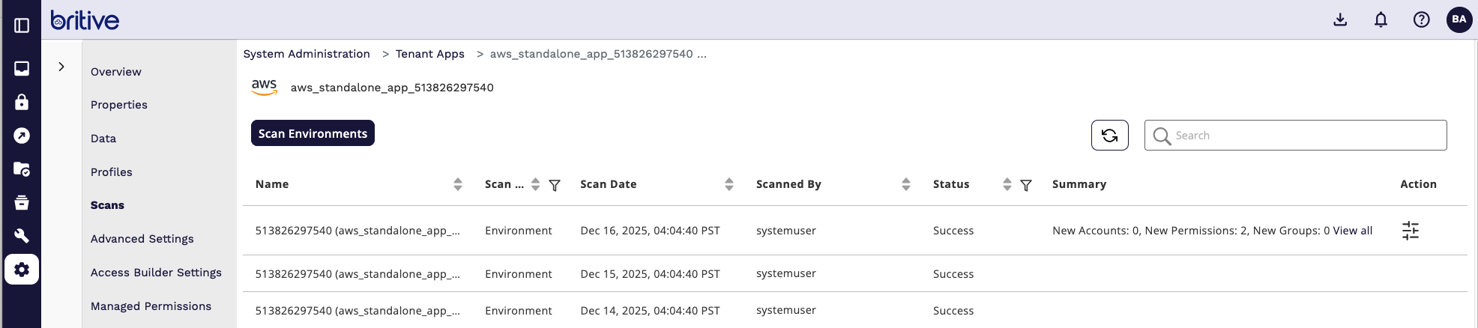The image size is (1478, 328).
Task: Go to Advanced Settings section
Action: tap(142, 239)
